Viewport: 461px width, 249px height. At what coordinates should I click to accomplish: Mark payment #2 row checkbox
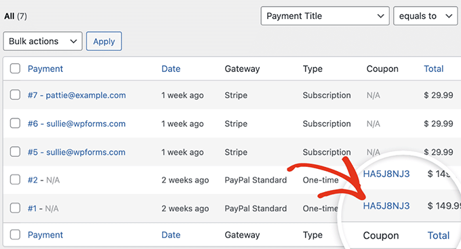click(x=15, y=180)
